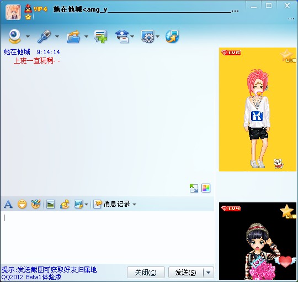Viewport: 298px width, 282px height.
Task: Open the contact's avatar picture
Action: point(13,12)
